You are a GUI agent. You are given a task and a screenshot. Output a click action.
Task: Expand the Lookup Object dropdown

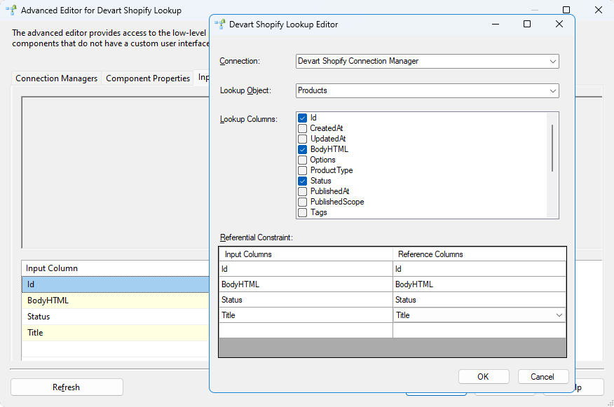pos(552,90)
